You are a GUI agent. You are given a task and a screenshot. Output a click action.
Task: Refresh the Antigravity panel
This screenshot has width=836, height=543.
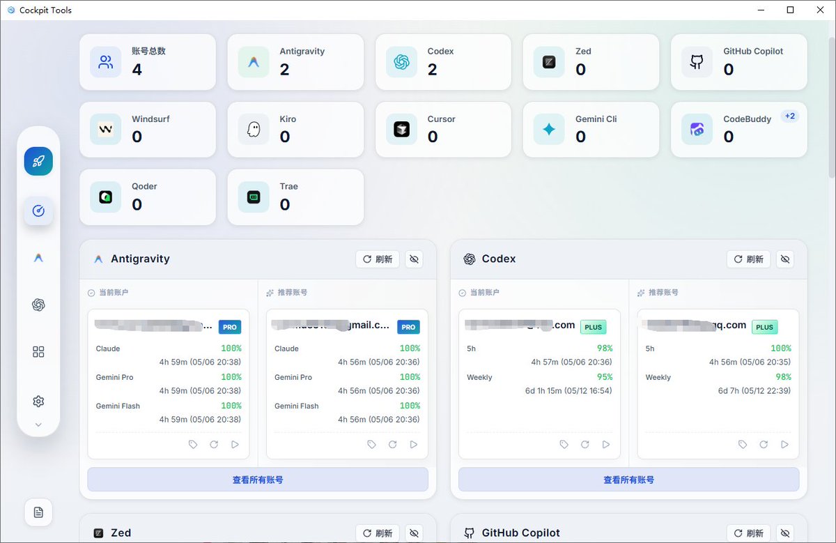coord(378,259)
